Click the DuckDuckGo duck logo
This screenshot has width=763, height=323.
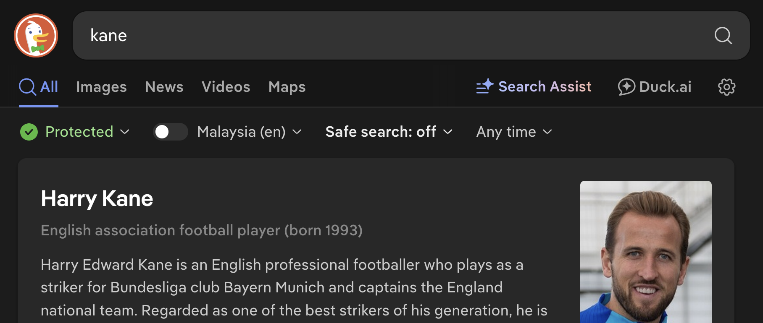[x=36, y=35]
